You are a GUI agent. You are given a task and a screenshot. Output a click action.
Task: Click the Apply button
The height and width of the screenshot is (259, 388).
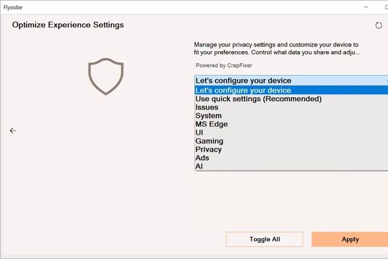[350, 240]
